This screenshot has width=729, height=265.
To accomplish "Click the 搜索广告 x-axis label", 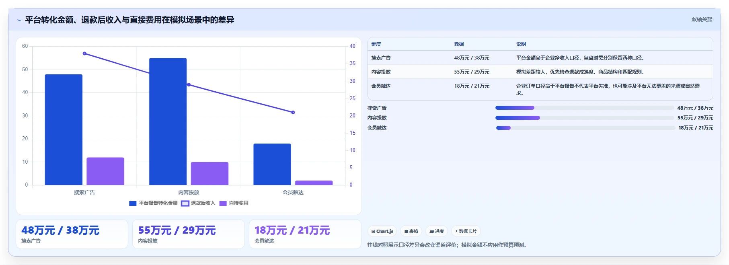I will 84,192.
